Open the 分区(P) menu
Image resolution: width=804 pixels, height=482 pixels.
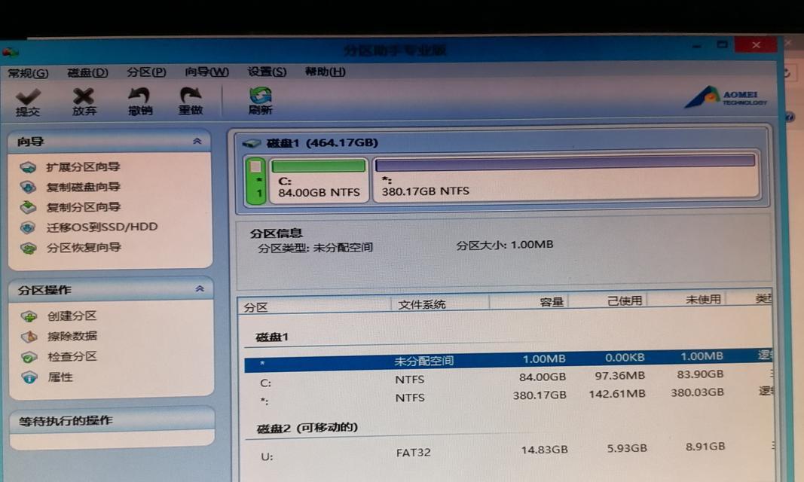point(147,72)
